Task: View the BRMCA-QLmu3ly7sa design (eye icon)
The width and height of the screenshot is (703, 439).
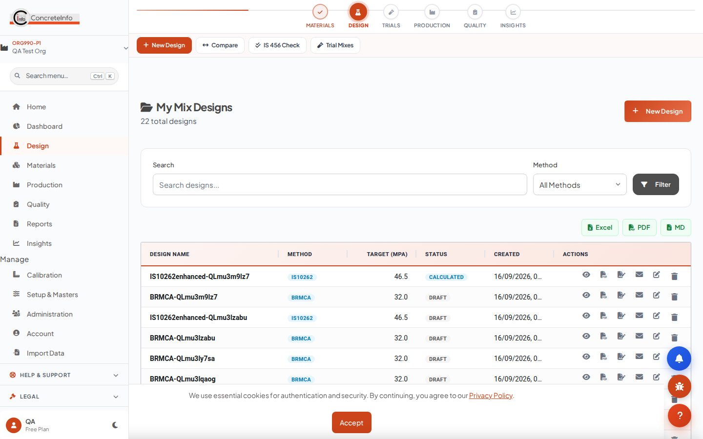Action: coord(586,357)
